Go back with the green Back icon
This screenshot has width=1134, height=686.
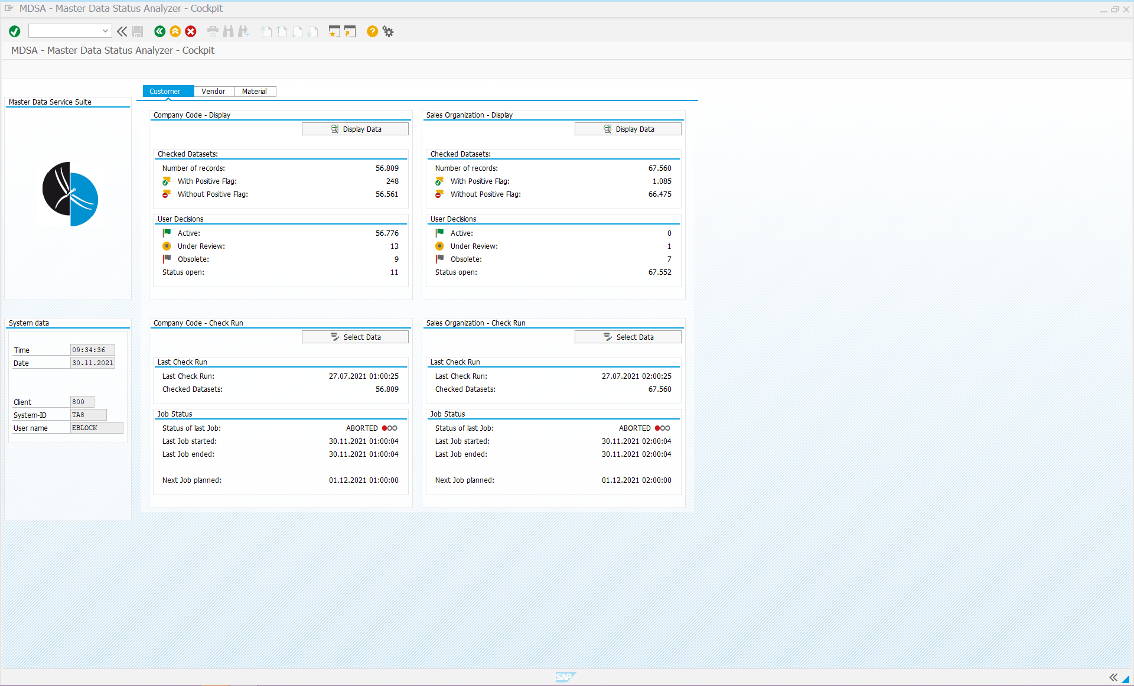[159, 31]
